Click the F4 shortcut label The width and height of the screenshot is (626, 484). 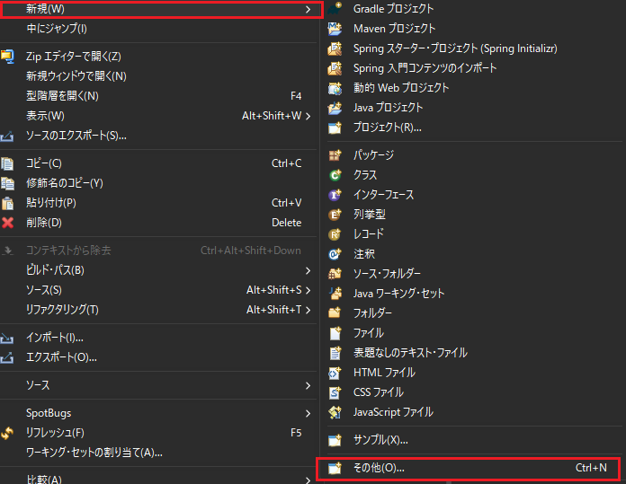click(296, 96)
